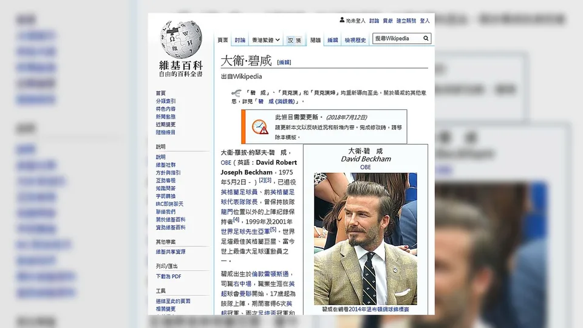Open the 檢視歷史 tab

coord(355,40)
